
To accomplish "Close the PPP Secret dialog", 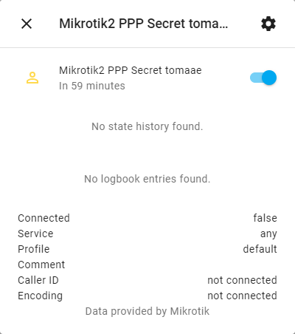I will pyautogui.click(x=27, y=24).
